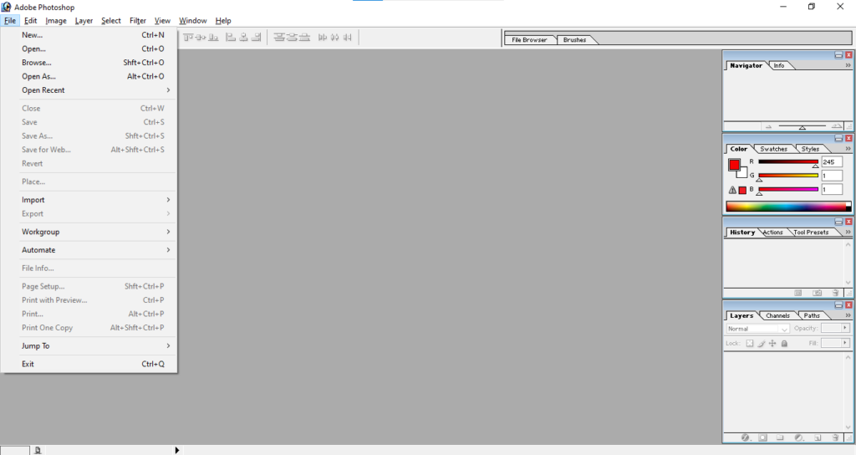This screenshot has height=455, width=856.
Task: Click the distribute horizontal centers icon
Action: (334, 37)
